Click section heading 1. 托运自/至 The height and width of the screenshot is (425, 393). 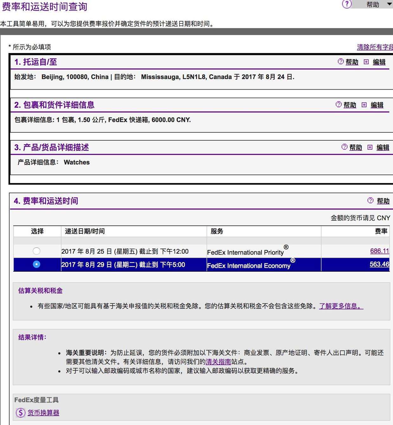(35, 62)
